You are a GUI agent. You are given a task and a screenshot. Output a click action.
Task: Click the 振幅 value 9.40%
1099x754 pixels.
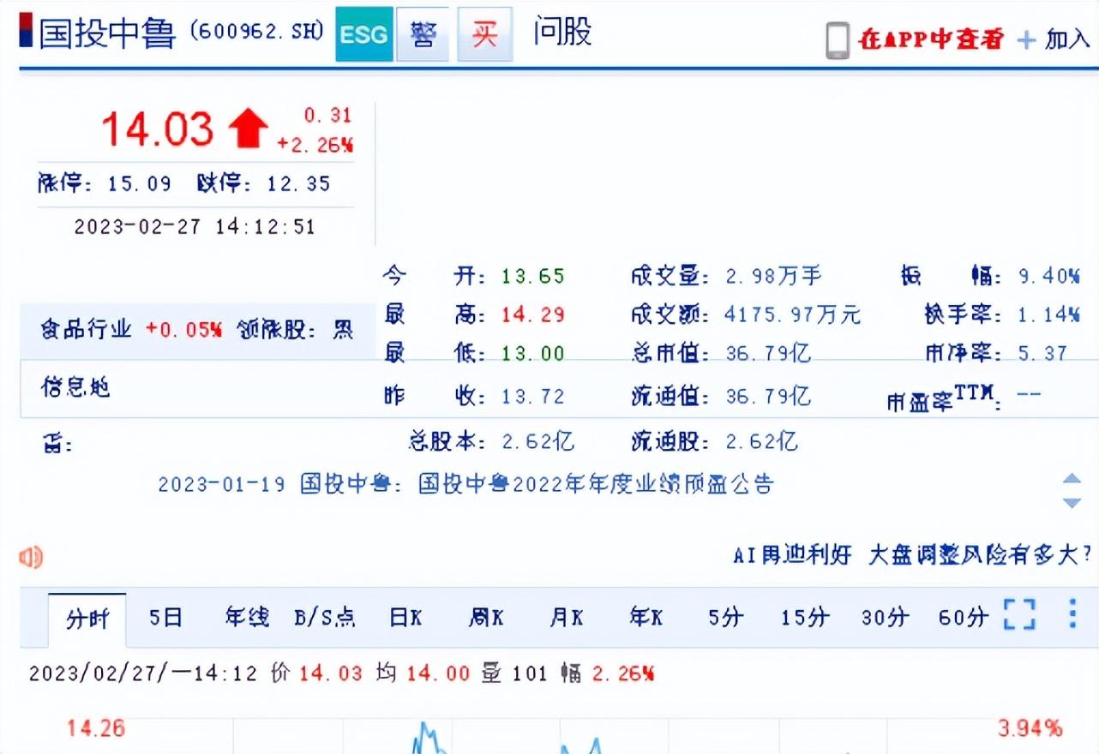point(1048,276)
